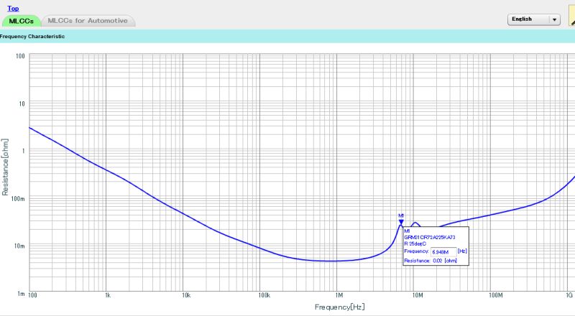Select the MI marker triangle on curve
Screen dimensions: 575x316
pos(401,222)
